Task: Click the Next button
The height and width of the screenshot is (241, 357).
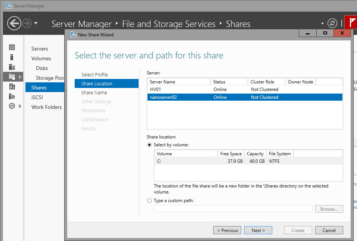Action: click(258, 230)
